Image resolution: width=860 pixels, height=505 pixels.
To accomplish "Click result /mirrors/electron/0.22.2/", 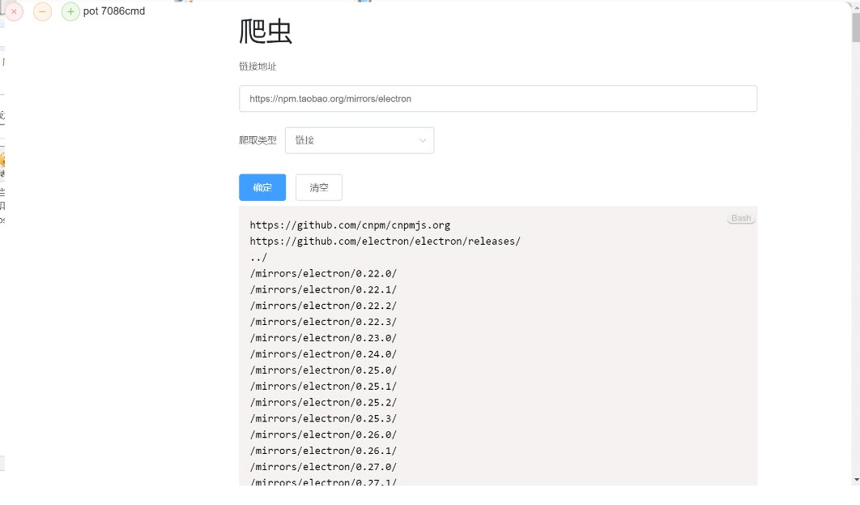I will (323, 306).
